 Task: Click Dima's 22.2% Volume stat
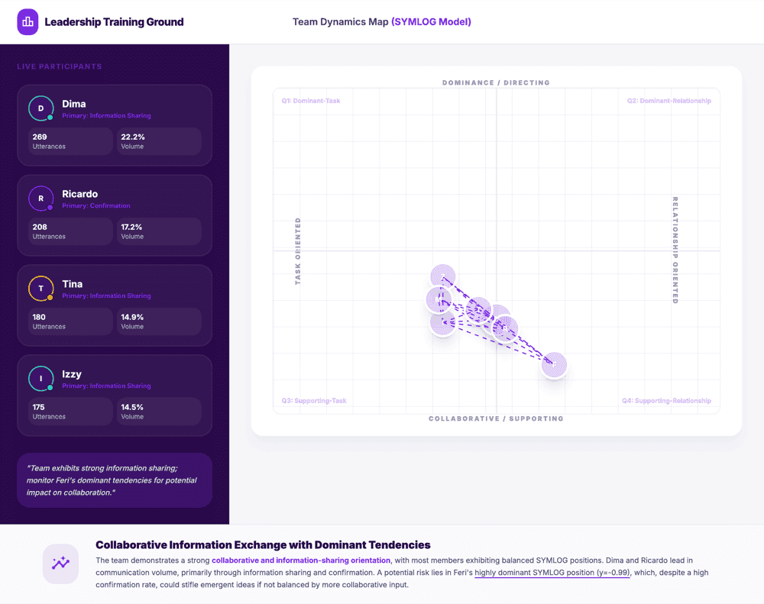point(159,141)
